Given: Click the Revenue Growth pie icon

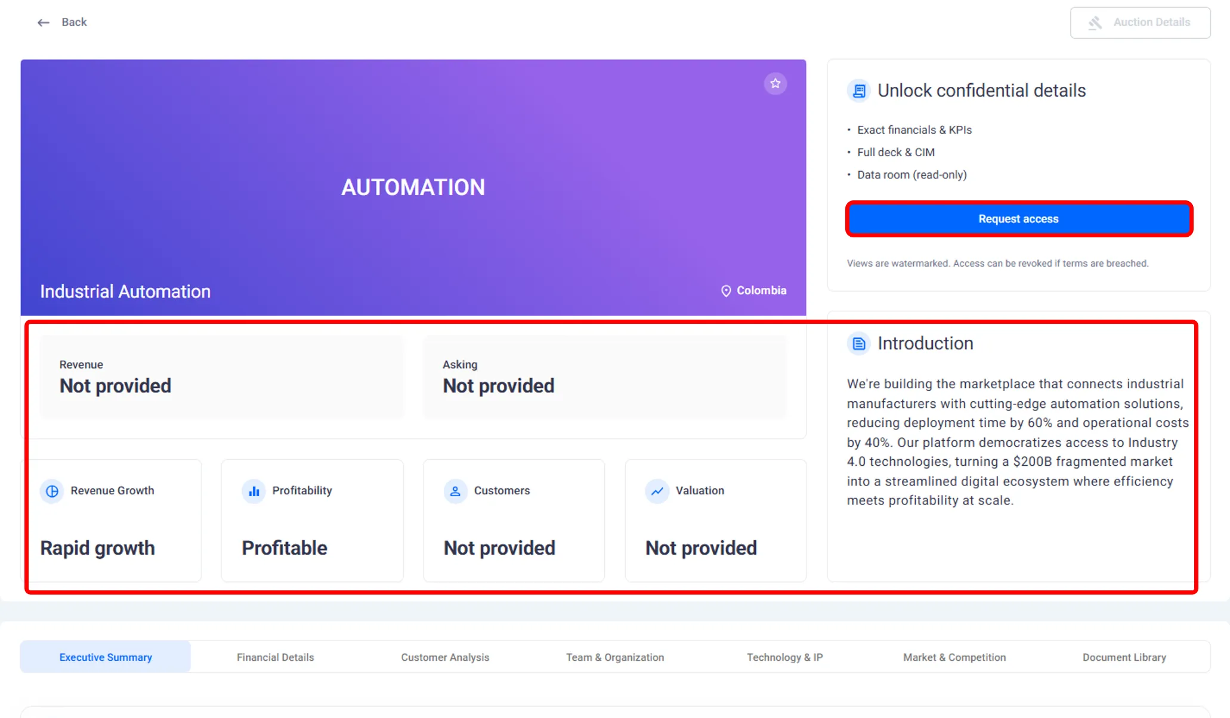Looking at the screenshot, I should click(x=52, y=491).
